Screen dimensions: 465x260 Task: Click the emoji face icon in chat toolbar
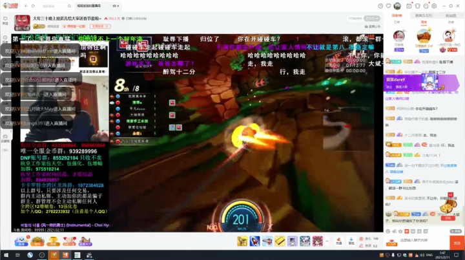click(388, 231)
